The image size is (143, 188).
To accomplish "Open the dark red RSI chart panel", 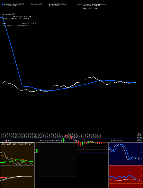I will click(x=126, y=177).
